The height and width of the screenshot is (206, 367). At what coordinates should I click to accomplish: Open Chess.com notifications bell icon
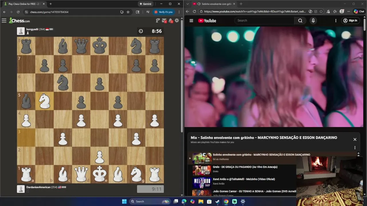point(171,21)
